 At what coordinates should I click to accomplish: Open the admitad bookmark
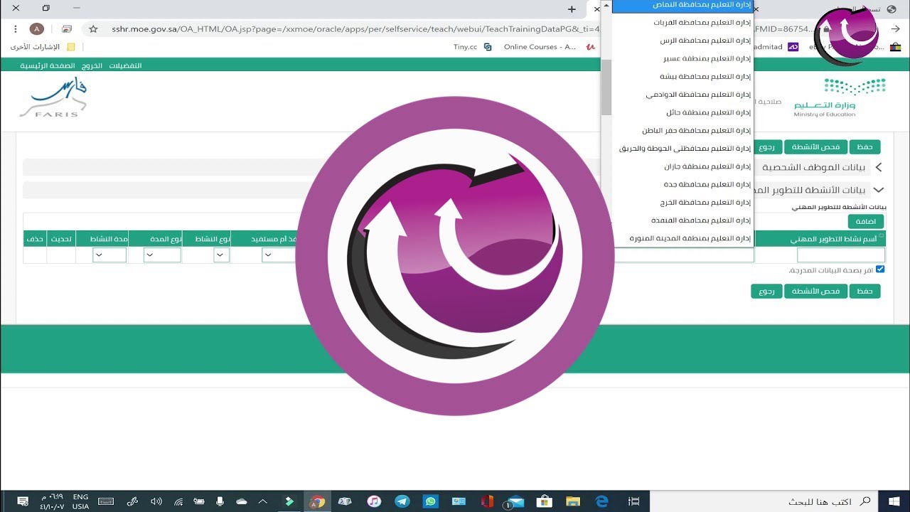click(x=775, y=47)
